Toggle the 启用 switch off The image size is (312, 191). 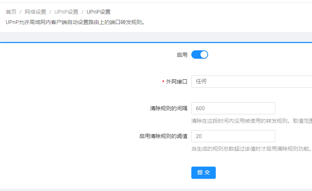[x=200, y=55]
